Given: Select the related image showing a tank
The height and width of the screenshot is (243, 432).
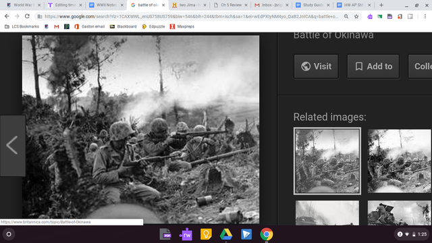Looking at the screenshot, I should coord(400,213).
